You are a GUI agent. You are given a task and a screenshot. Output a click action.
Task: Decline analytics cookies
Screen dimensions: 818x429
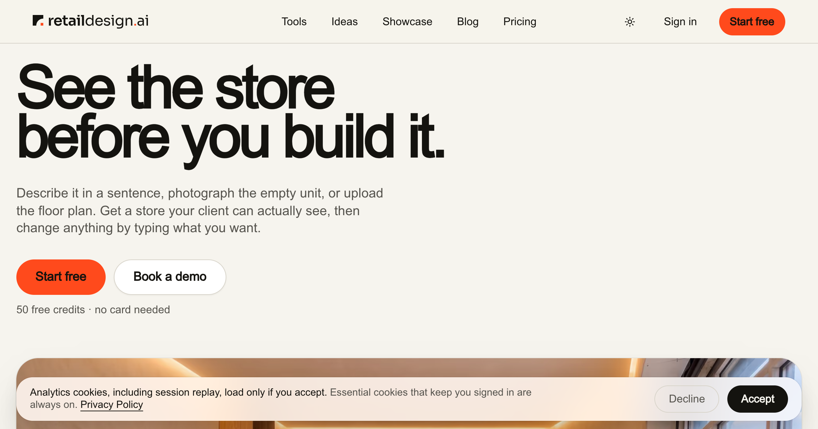(686, 399)
